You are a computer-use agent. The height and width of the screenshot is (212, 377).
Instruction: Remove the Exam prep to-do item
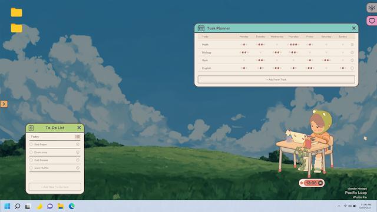(78, 152)
